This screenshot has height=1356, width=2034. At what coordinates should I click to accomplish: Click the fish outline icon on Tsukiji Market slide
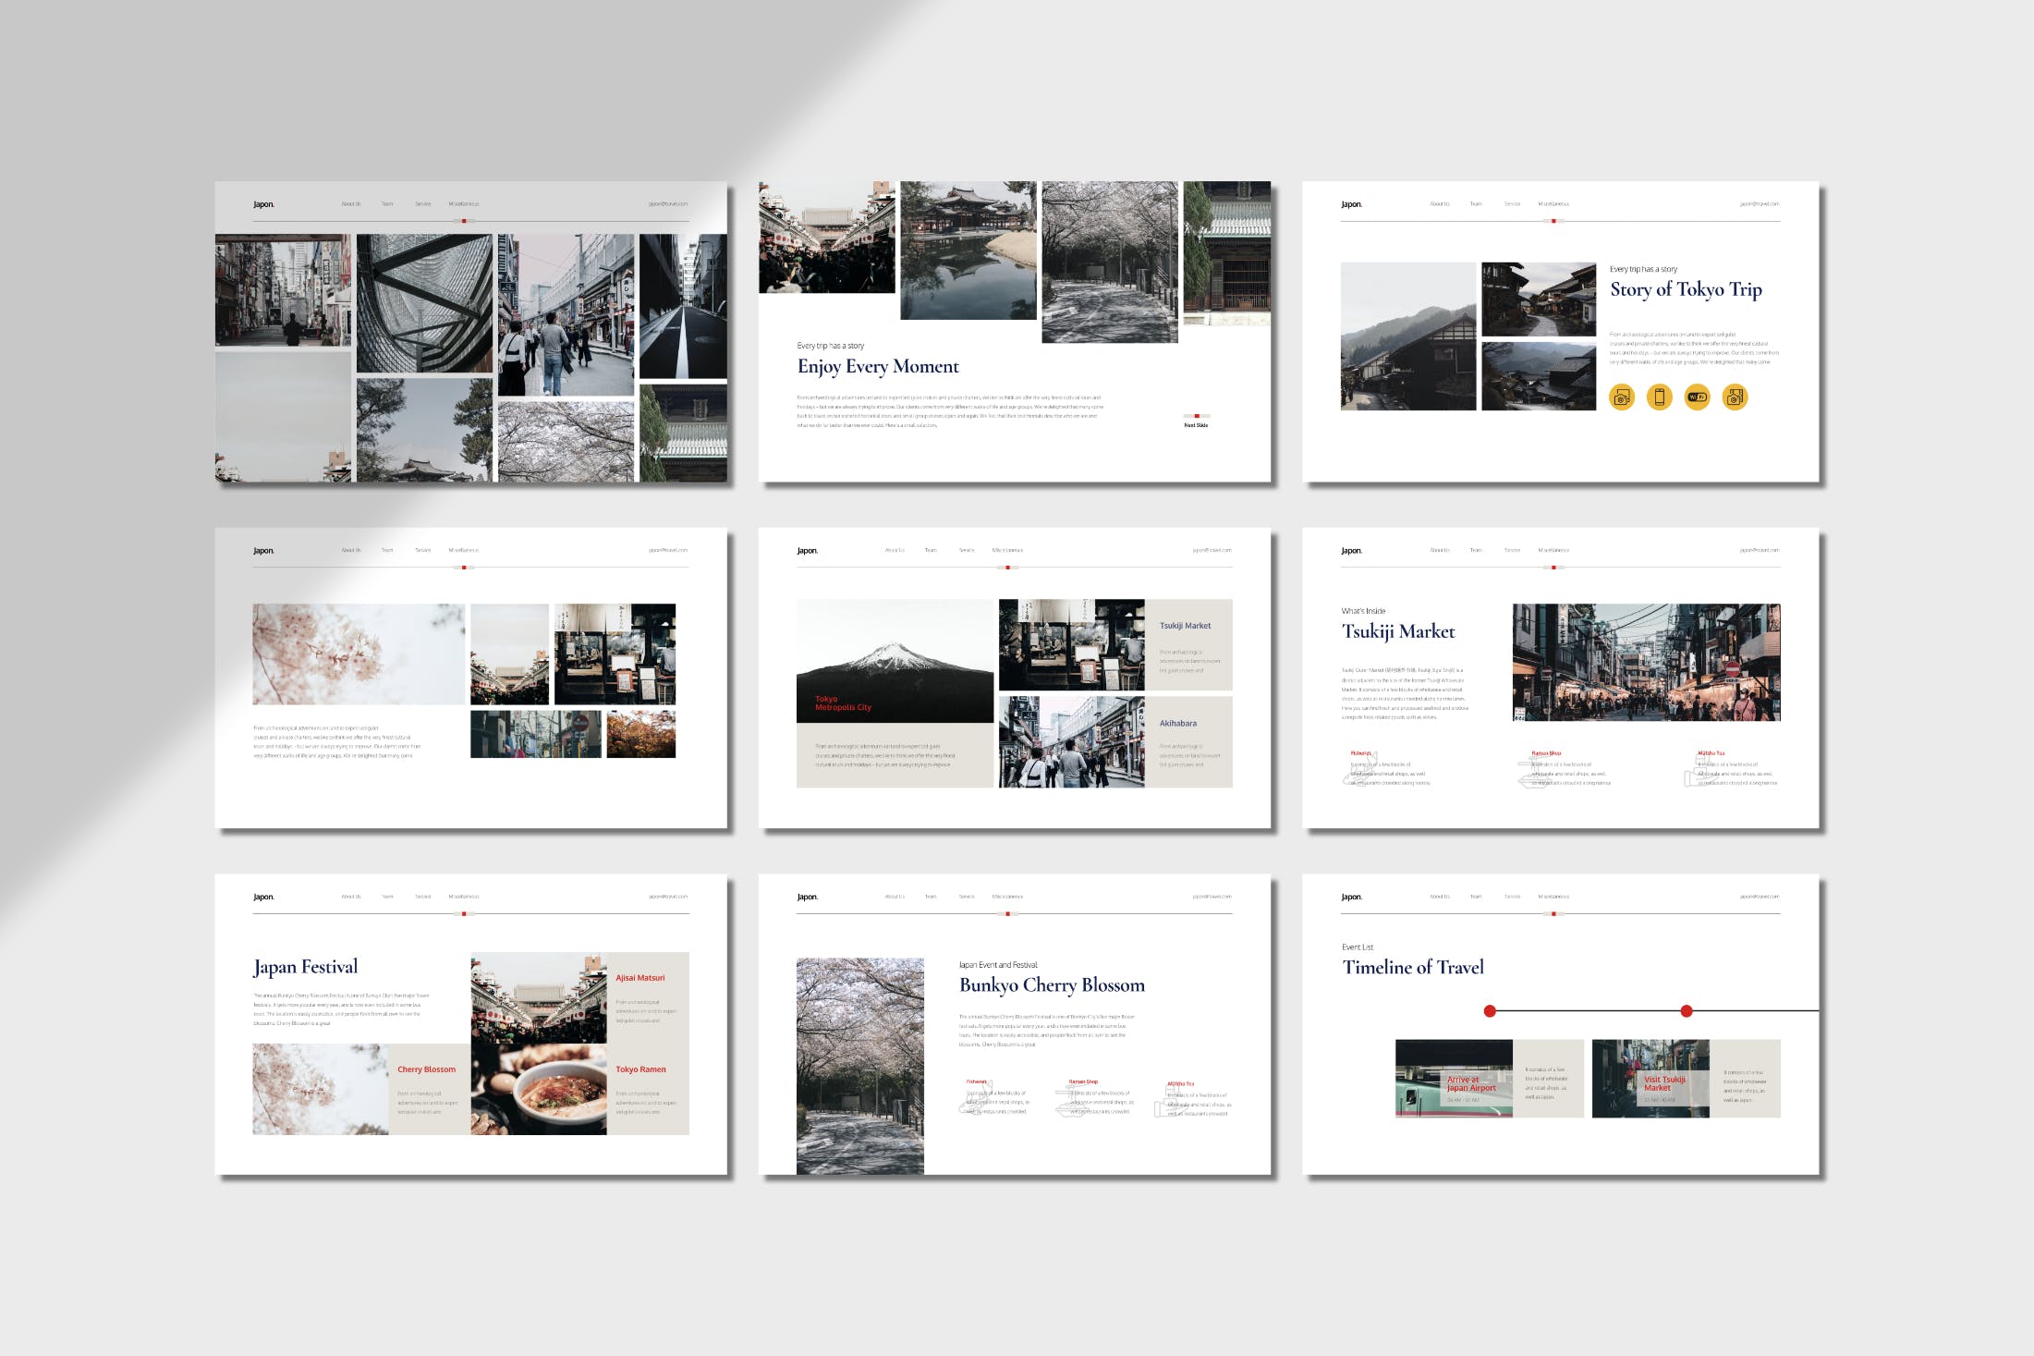(x=1357, y=771)
